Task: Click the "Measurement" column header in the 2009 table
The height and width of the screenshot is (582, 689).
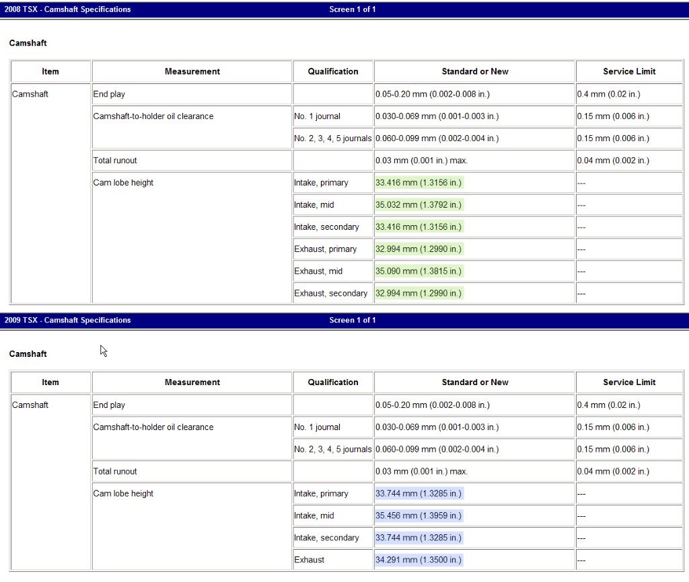Action: click(192, 382)
